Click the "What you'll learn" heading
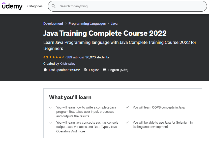 point(70,97)
